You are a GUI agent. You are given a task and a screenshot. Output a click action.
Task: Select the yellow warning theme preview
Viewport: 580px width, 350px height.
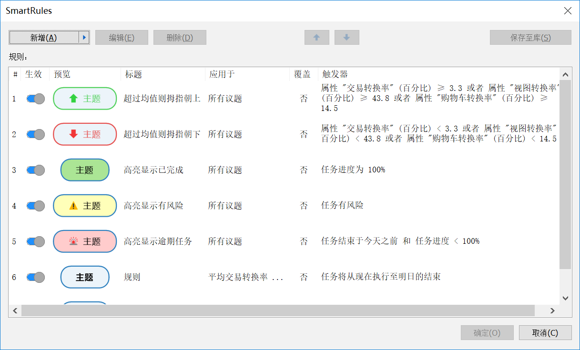(85, 206)
